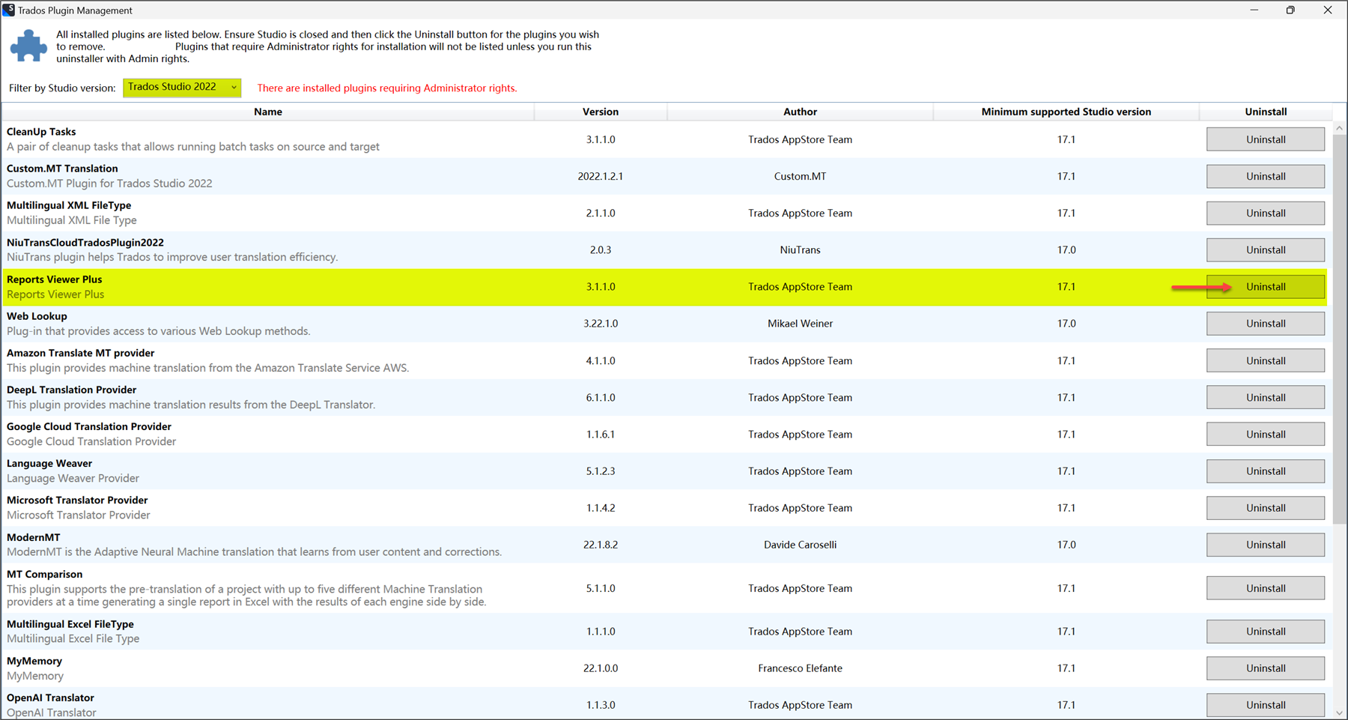The image size is (1348, 720).
Task: Click version 3.22.1.0 of Web Lookup
Action: tap(601, 323)
